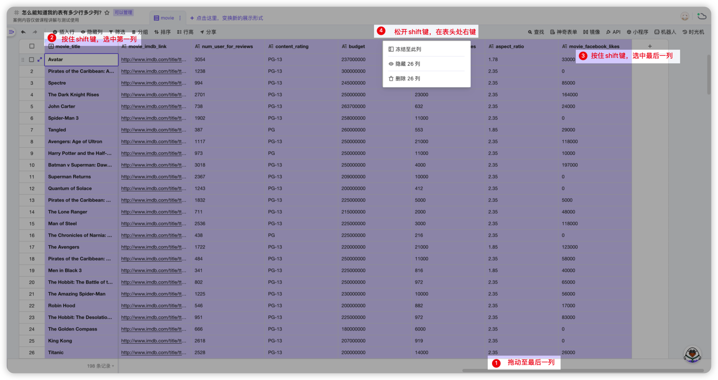This screenshot has width=718, height=380.
Task: Click the aspect_ratio column header
Action: [x=522, y=47]
